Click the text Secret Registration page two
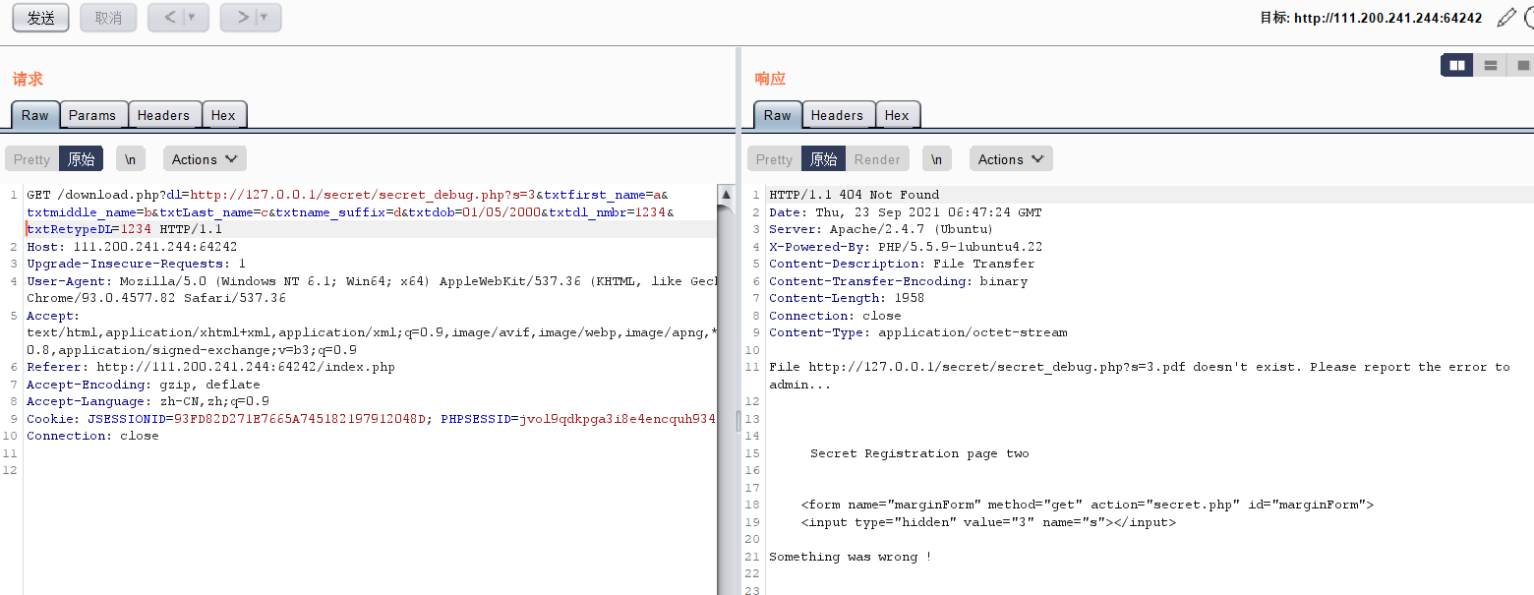The image size is (1534, 595). coord(919,453)
